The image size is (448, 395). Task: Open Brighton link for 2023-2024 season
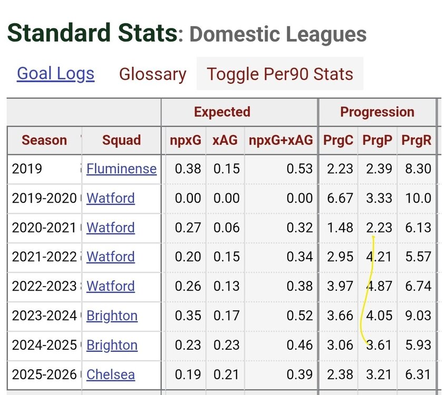click(x=112, y=315)
